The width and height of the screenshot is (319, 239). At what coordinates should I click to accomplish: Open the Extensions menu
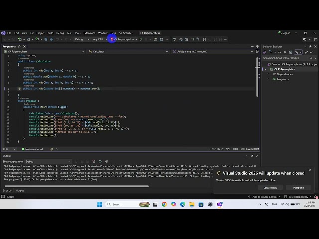coord(89,33)
